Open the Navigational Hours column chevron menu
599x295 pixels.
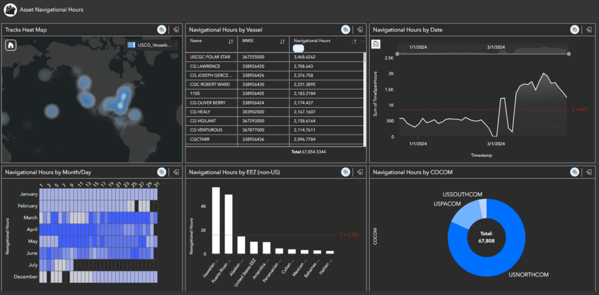pyautogui.click(x=362, y=42)
